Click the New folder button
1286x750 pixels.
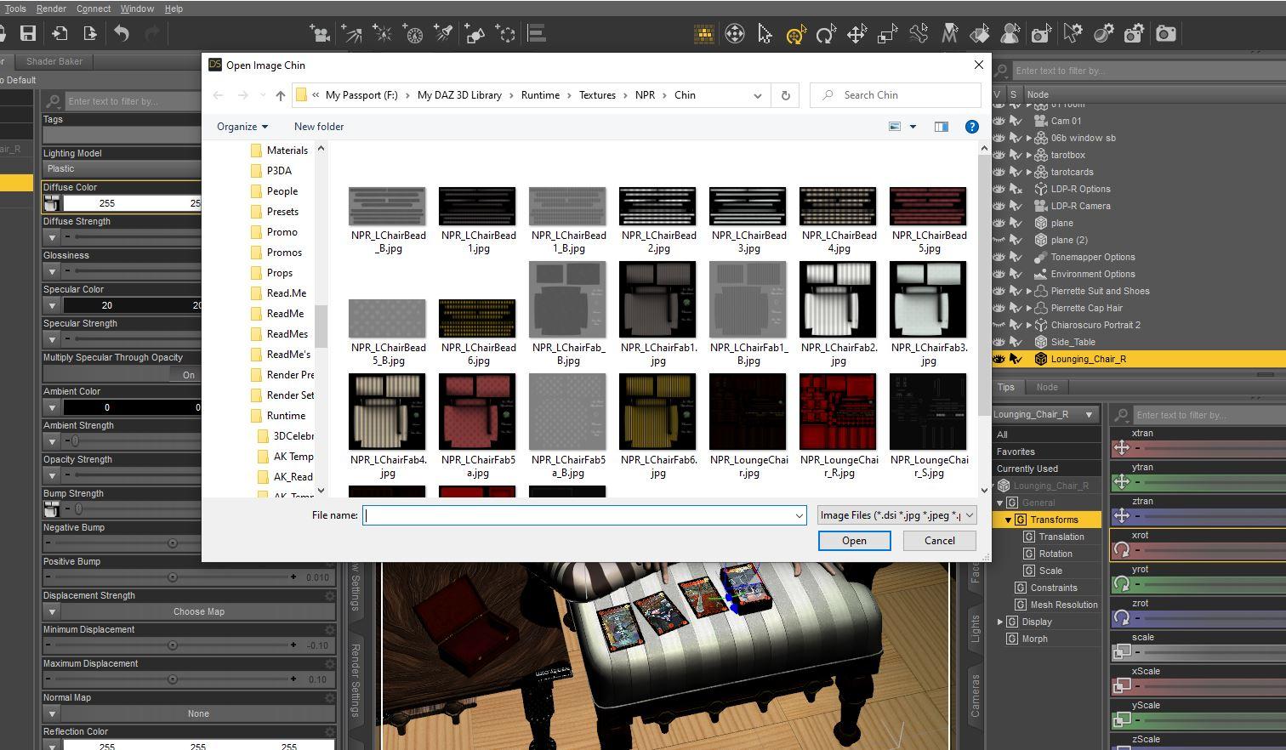point(319,127)
